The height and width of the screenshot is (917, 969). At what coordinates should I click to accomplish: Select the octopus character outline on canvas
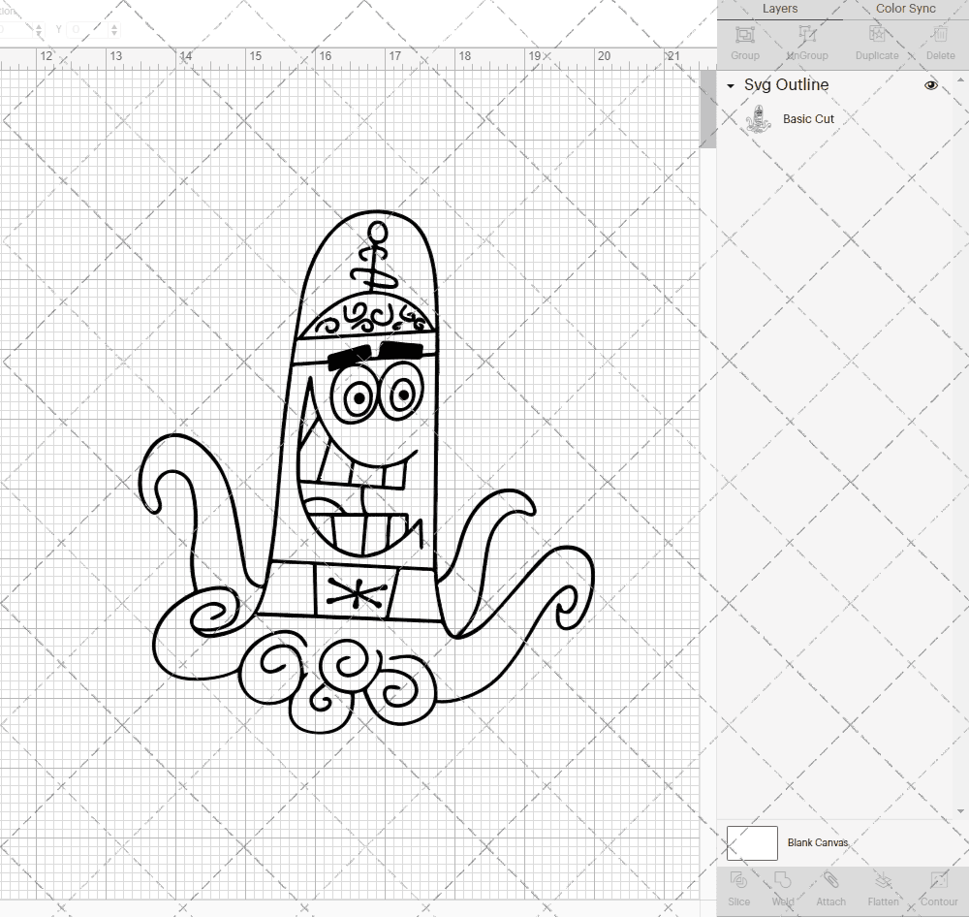(366, 472)
